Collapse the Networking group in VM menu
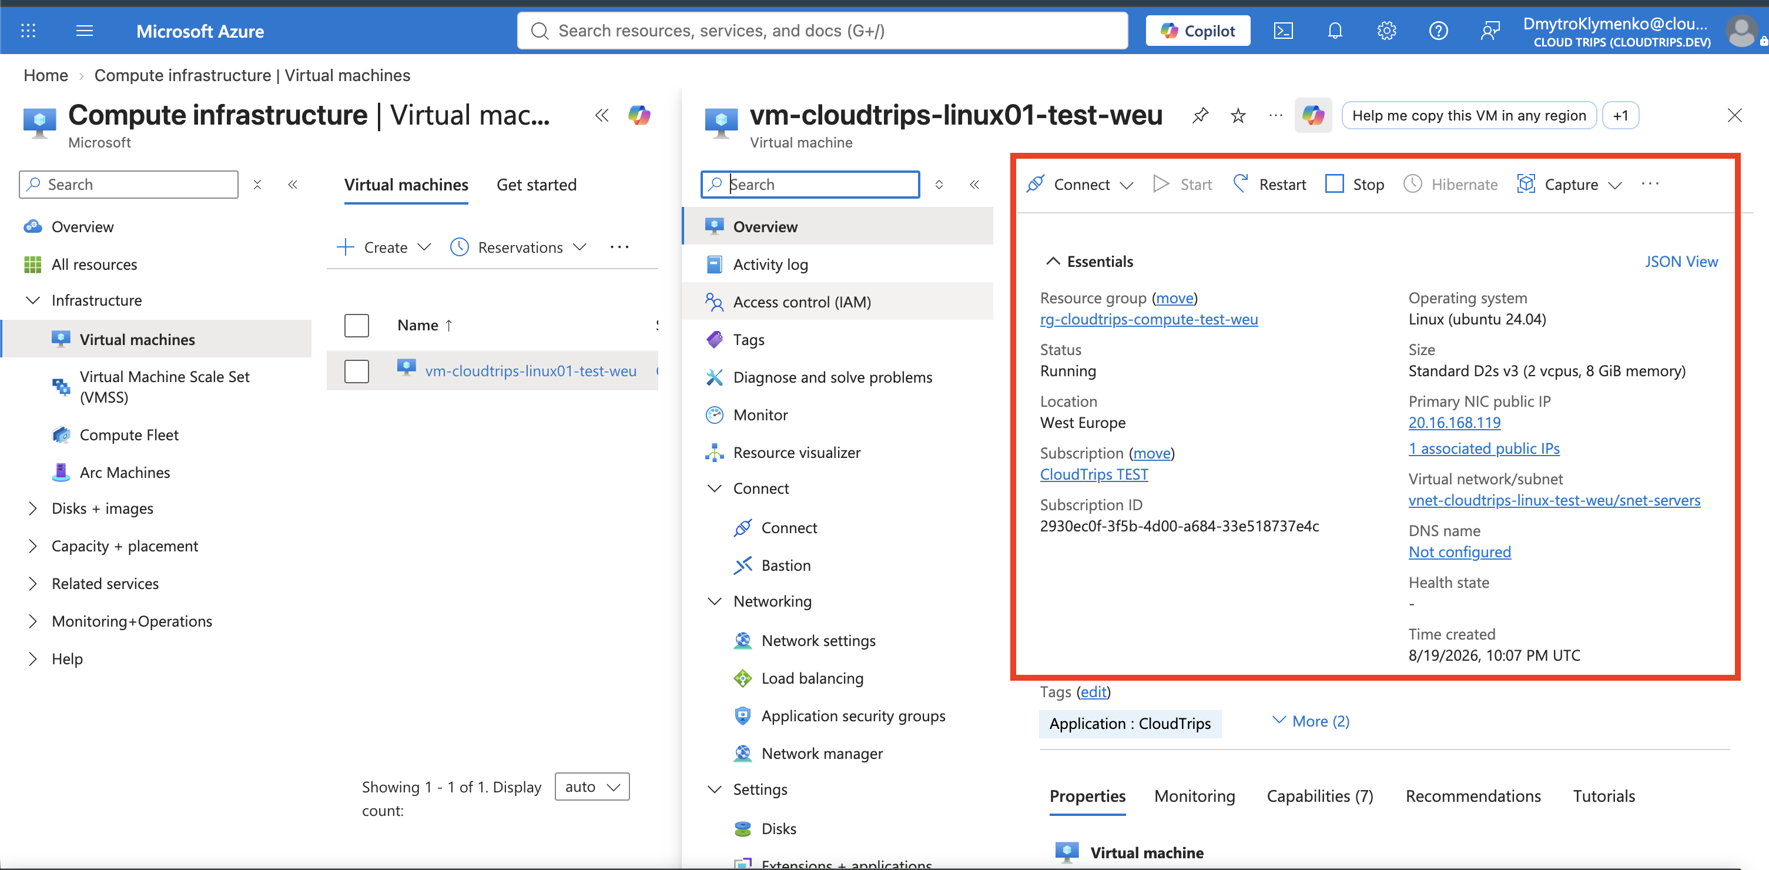 click(x=714, y=601)
